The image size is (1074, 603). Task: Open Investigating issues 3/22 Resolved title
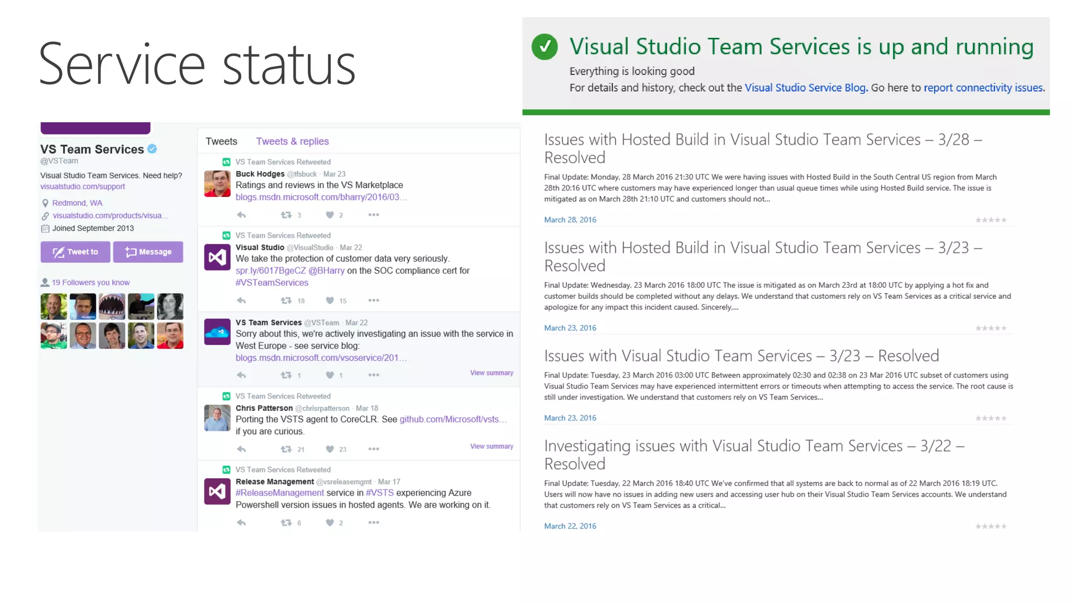pyautogui.click(x=754, y=455)
